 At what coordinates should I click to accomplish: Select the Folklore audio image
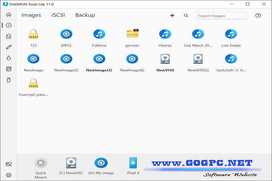click(99, 38)
